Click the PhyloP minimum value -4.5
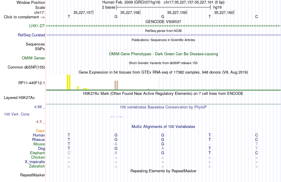This screenshot has height=182, width=281. pos(38,122)
